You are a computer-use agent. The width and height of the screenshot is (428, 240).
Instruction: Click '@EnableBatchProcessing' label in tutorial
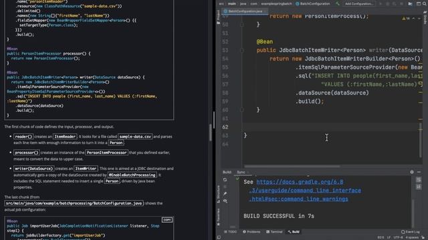pyautogui.click(x=132, y=175)
